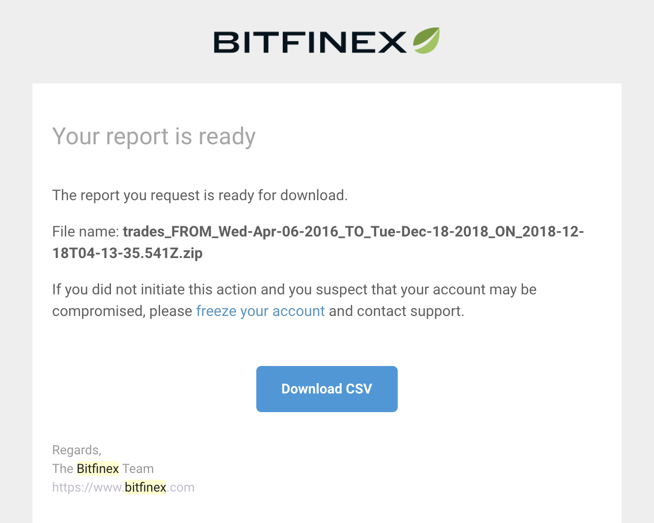Open bitfinex.com from the email footer
Screen dimensions: 654x523
(x=123, y=487)
